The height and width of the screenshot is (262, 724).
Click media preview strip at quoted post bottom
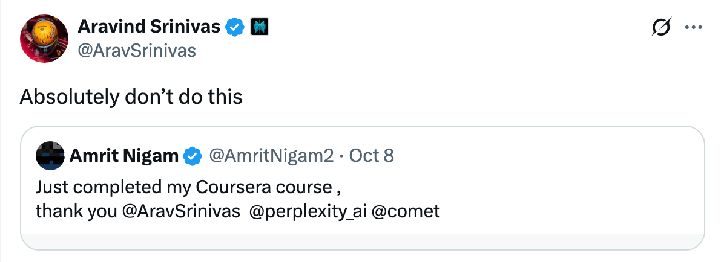click(x=362, y=241)
